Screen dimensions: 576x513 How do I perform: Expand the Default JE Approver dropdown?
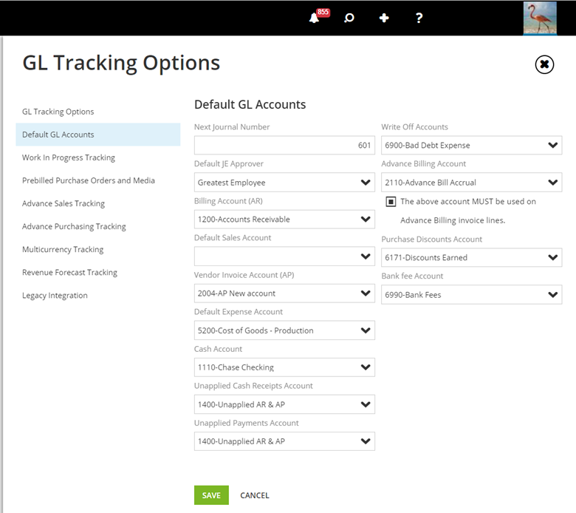tap(284, 183)
